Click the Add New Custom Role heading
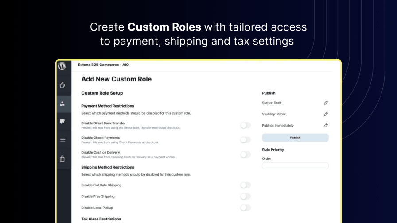The image size is (397, 223). (x=116, y=79)
